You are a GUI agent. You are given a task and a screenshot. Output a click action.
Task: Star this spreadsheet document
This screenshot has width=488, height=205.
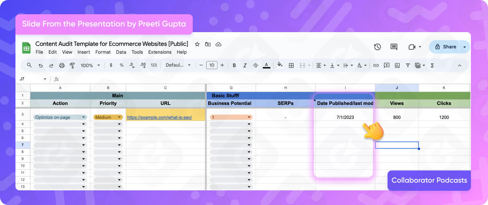click(197, 44)
